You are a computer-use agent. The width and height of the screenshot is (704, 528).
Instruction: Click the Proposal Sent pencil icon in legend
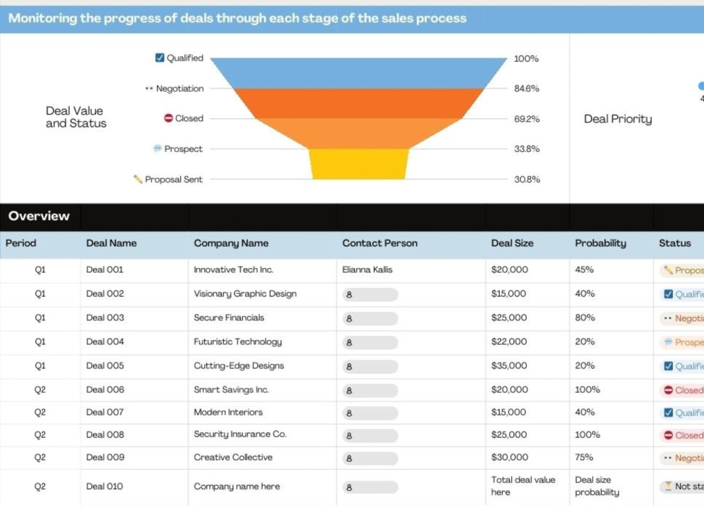[138, 179]
